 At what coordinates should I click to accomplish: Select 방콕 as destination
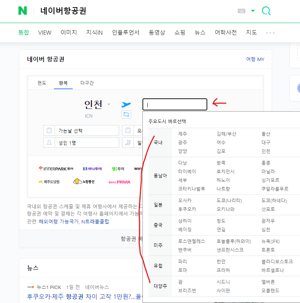(221, 163)
